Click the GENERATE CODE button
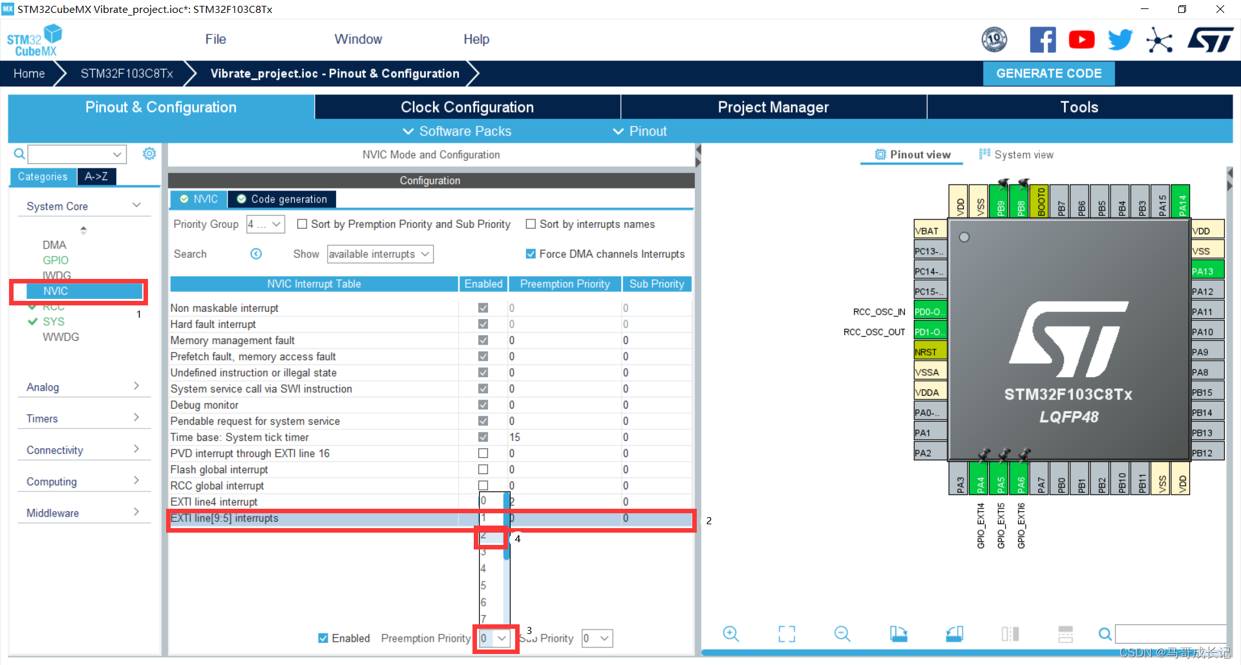 1049,74
